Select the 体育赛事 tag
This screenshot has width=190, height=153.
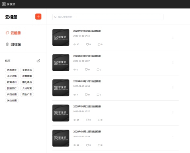point(27,76)
